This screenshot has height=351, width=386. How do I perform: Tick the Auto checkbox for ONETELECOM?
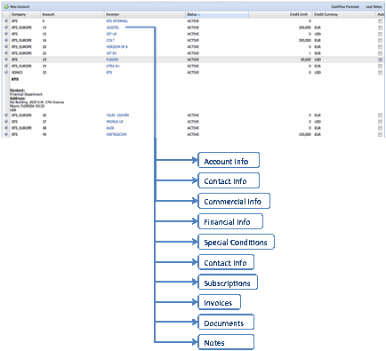tap(380, 134)
